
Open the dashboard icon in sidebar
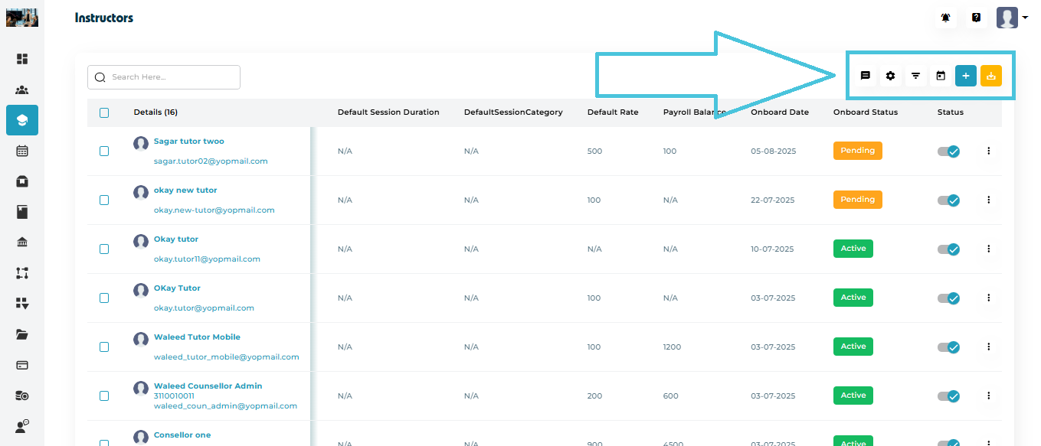(x=22, y=59)
